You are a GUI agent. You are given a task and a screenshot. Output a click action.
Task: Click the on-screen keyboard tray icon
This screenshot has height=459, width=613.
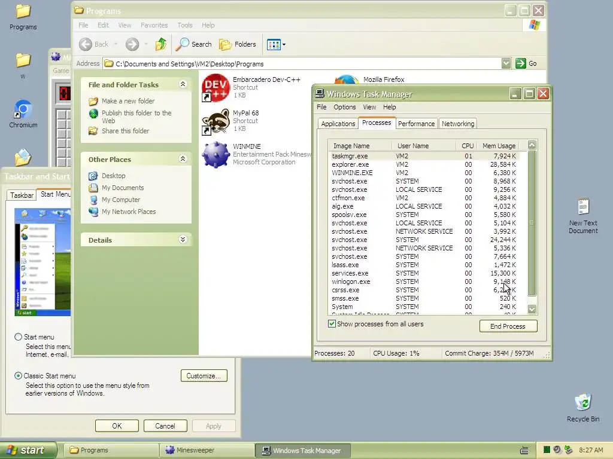[524, 451]
